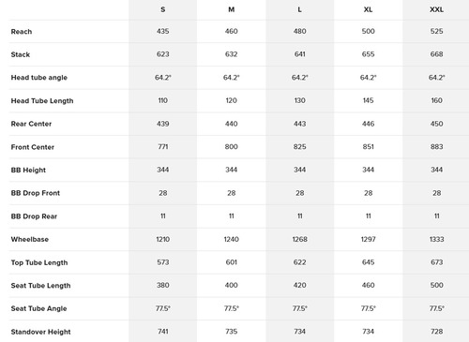
Task: Click Seat Tube Length value 460
Action: tap(368, 285)
